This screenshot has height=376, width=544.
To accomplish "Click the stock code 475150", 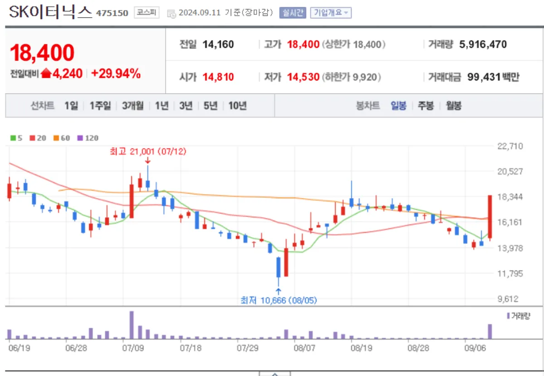I will [x=112, y=13].
